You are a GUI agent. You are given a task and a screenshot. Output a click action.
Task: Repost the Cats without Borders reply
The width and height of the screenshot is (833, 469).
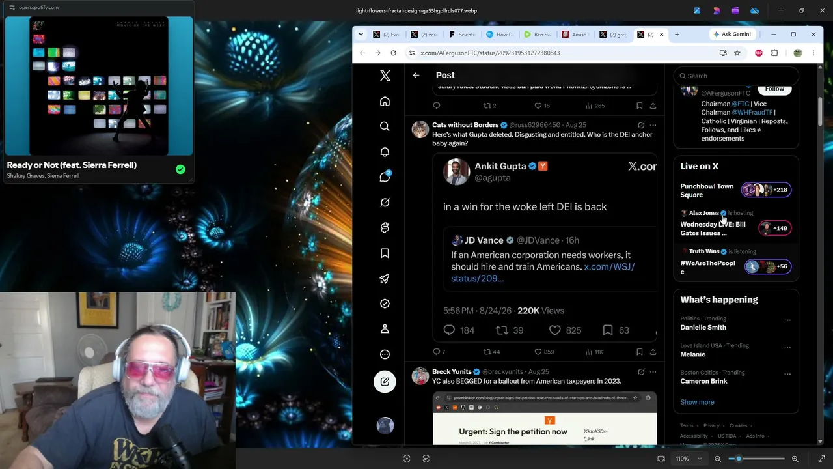487,352
